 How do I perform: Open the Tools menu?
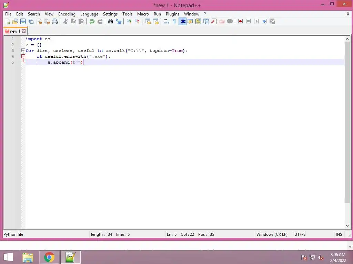click(x=127, y=14)
